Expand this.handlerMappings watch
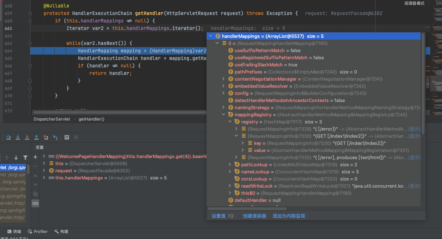The width and height of the screenshot is (442, 239). pyautogui.click(x=44, y=178)
